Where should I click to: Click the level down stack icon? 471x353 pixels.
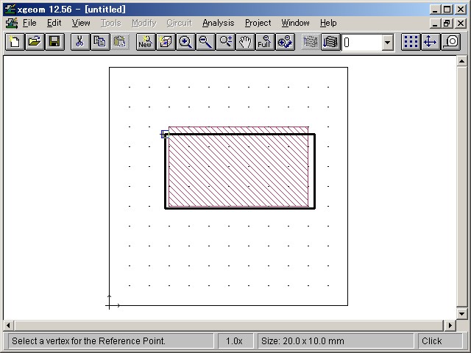(330, 42)
